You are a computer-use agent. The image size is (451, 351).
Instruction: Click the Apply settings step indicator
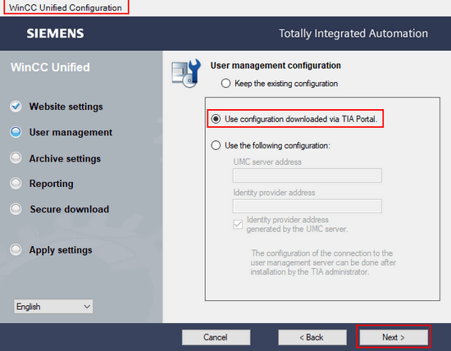tap(16, 250)
